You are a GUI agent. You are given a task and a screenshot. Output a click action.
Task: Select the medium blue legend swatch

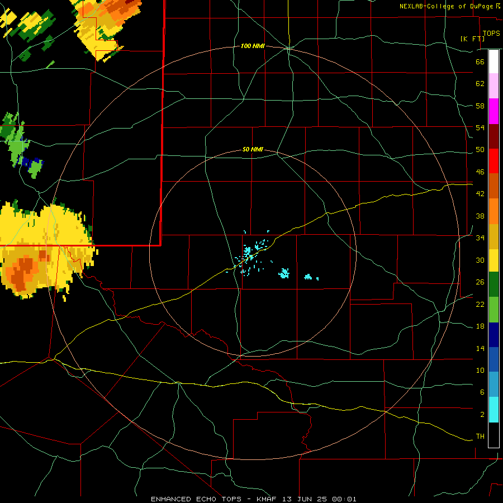pos(493,359)
